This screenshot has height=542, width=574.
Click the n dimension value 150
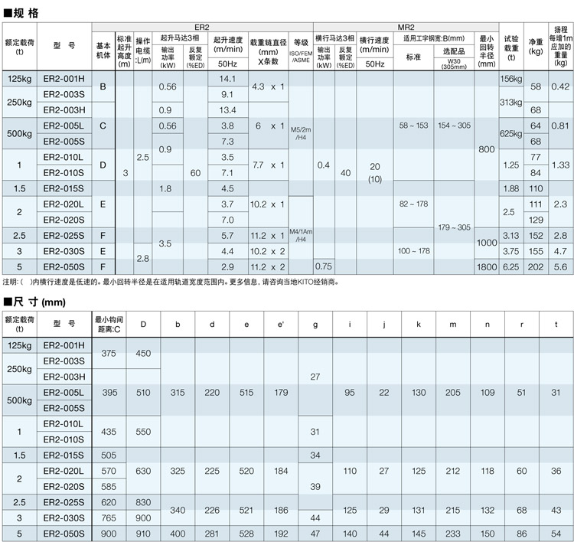[488, 534]
